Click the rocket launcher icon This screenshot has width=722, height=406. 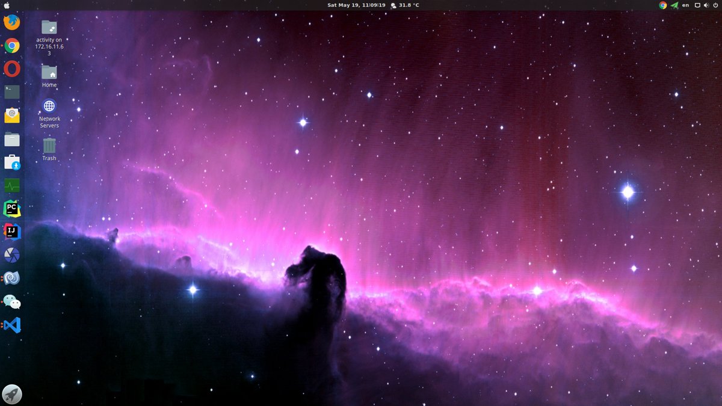[x=11, y=394]
